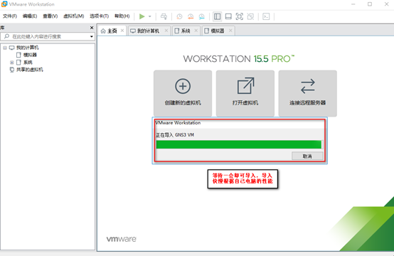Power on the virtual machine with the green play icon
The image size is (394, 256).
click(142, 16)
